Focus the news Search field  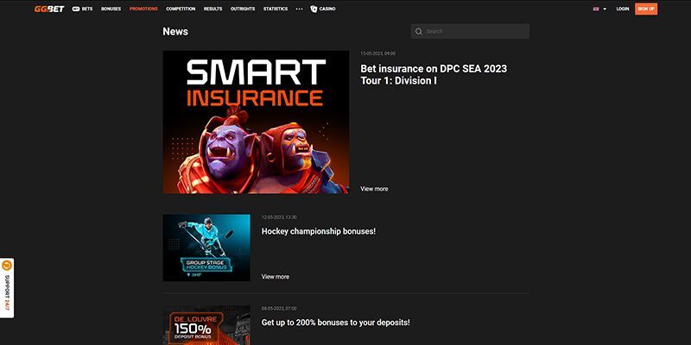pyautogui.click(x=475, y=31)
